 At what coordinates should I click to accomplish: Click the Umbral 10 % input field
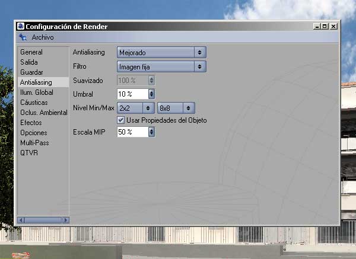(133, 94)
